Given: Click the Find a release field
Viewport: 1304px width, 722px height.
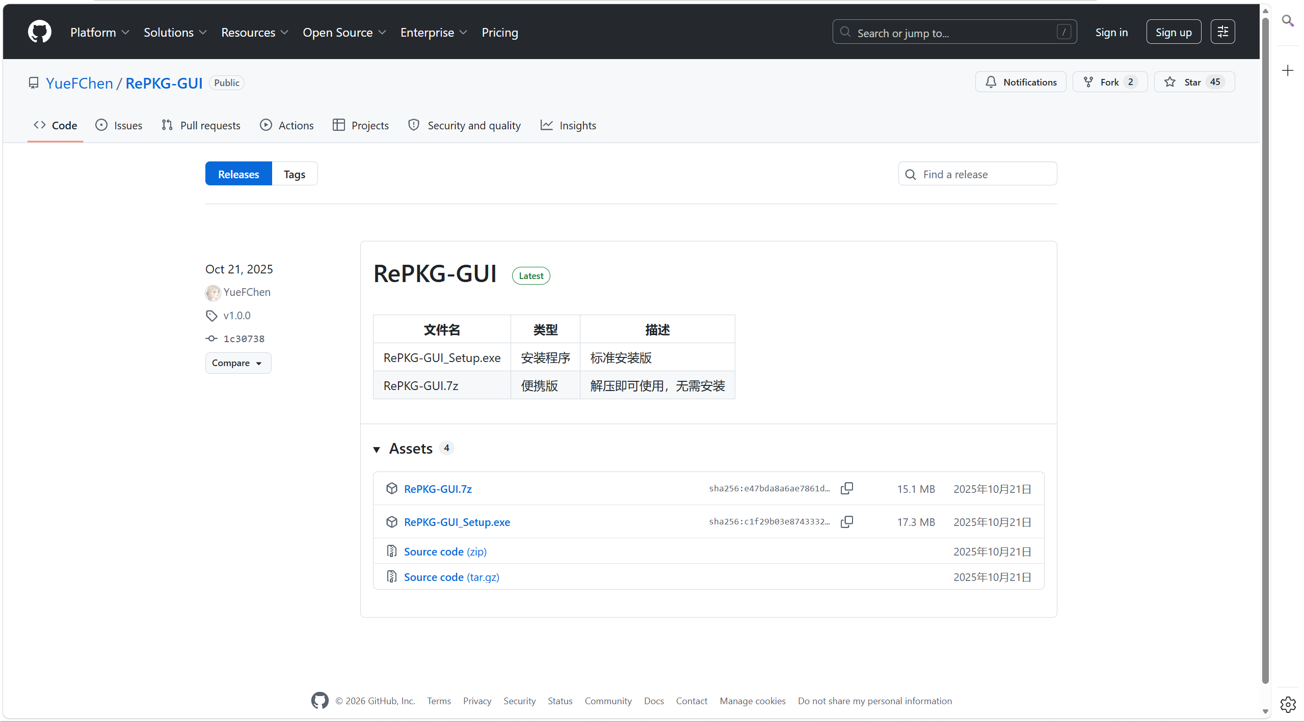Looking at the screenshot, I should coord(978,174).
